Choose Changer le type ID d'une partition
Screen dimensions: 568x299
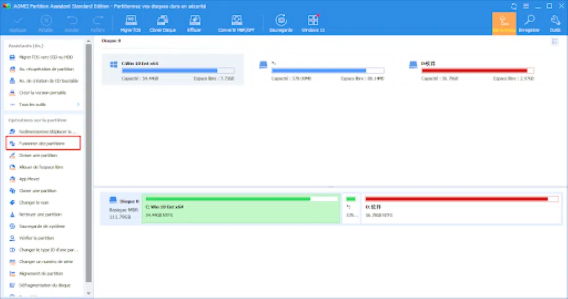43,250
